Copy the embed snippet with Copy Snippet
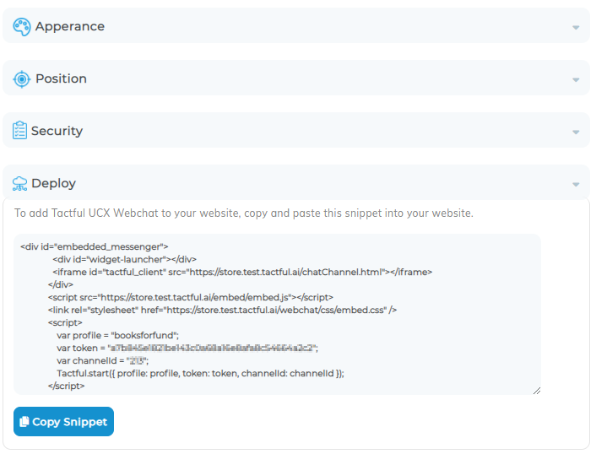596x454 pixels. tap(63, 421)
